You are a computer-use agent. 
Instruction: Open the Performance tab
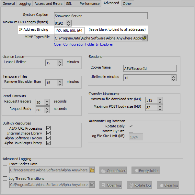[x=90, y=4]
